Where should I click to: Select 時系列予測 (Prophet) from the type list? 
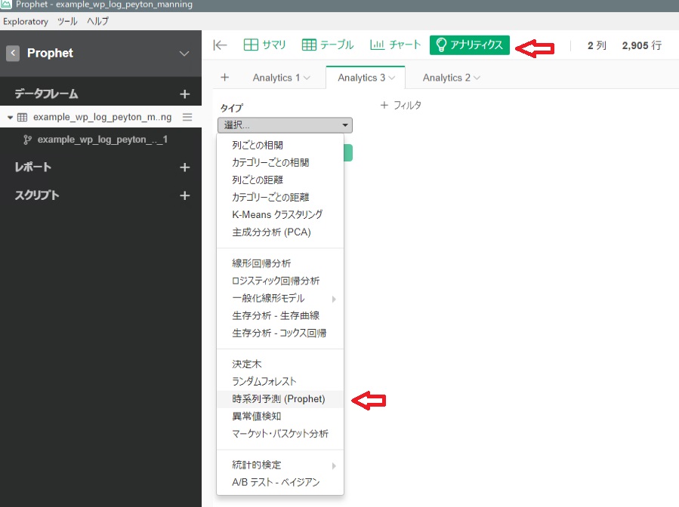277,400
